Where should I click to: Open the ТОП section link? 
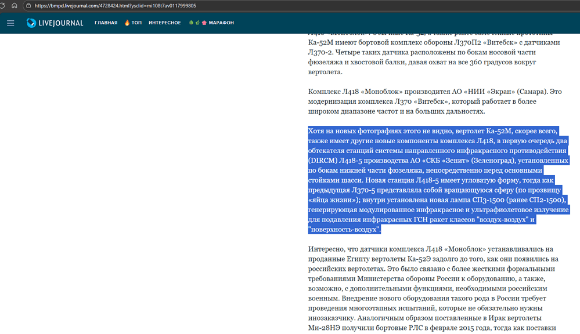[136, 23]
